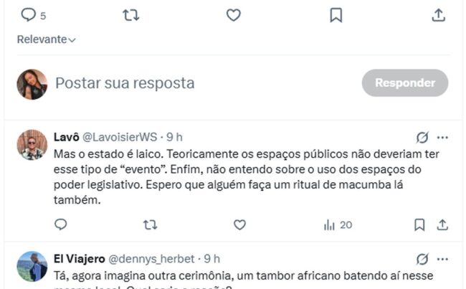Open the @LavoisierWS handle link
Image resolution: width=466 pixels, height=289 pixels.
tap(120, 137)
